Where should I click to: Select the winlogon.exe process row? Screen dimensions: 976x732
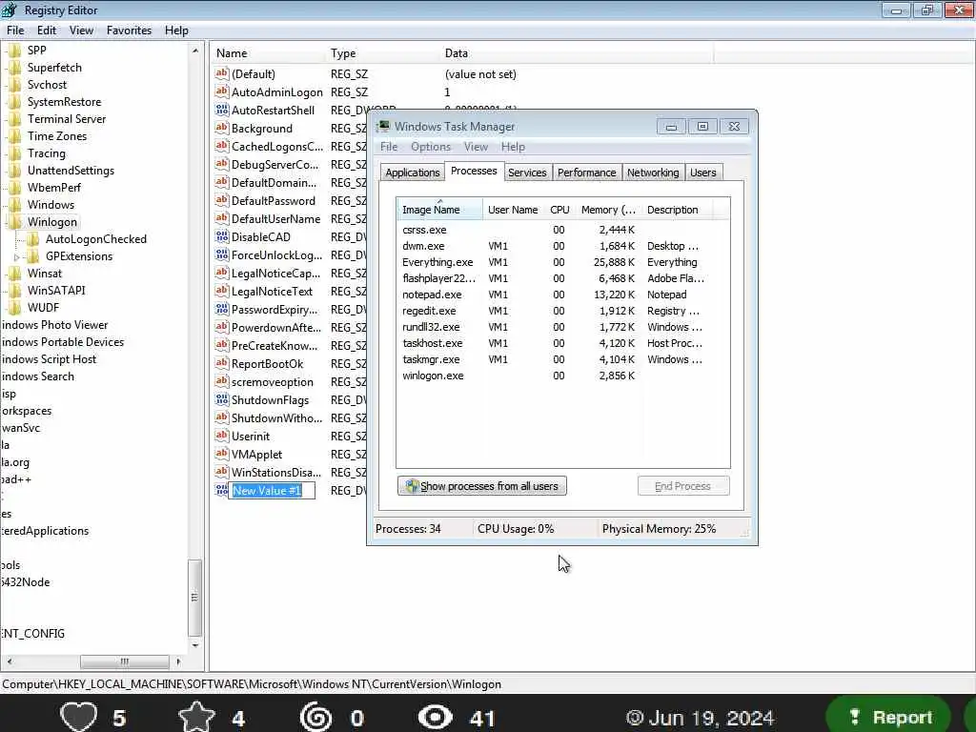click(x=562, y=376)
